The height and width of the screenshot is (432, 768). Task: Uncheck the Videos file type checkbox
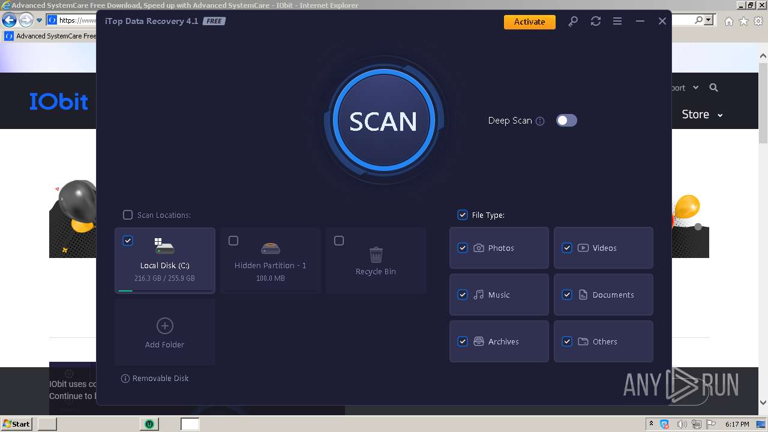(x=567, y=248)
